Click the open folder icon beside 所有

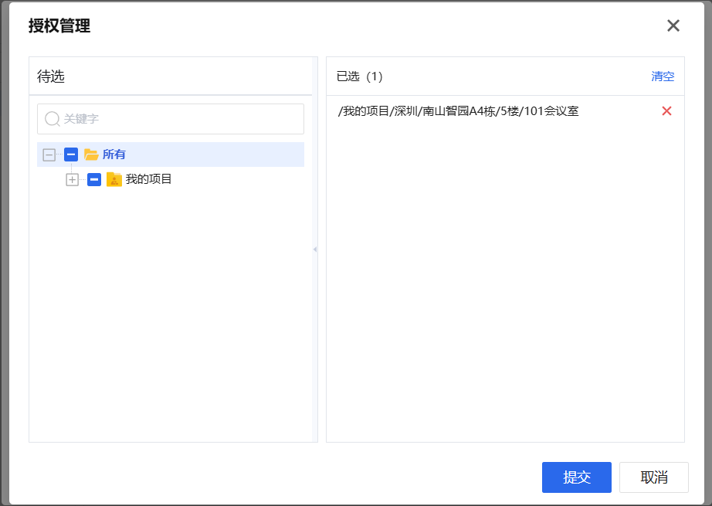91,155
